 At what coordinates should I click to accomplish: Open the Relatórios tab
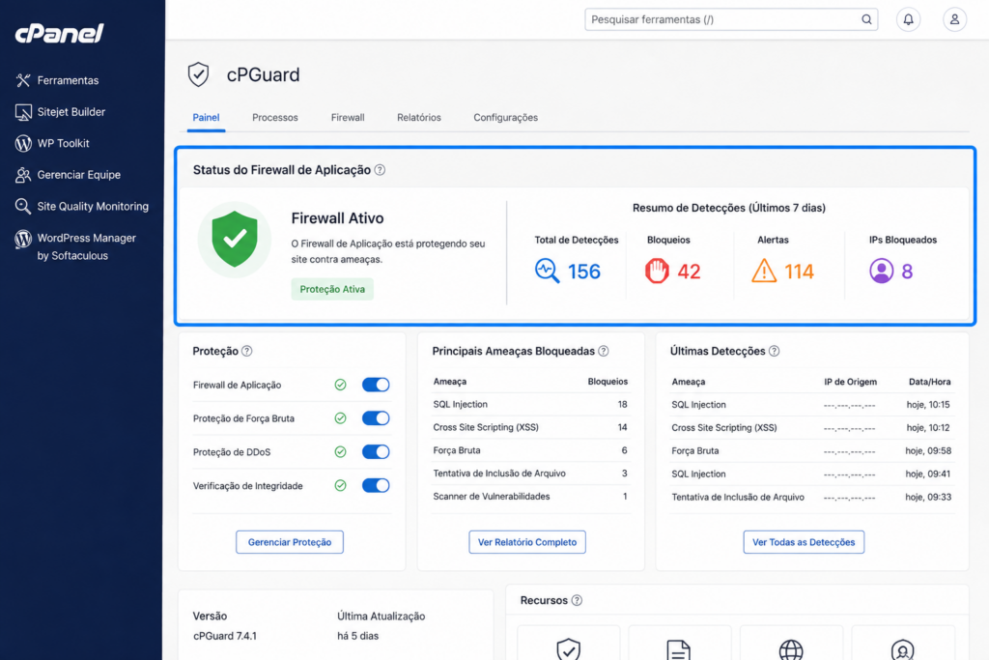coord(419,117)
